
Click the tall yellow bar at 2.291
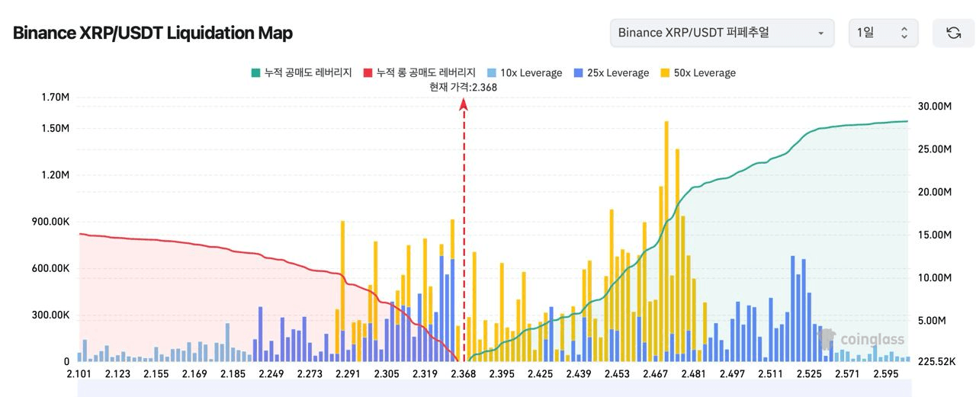(x=342, y=290)
